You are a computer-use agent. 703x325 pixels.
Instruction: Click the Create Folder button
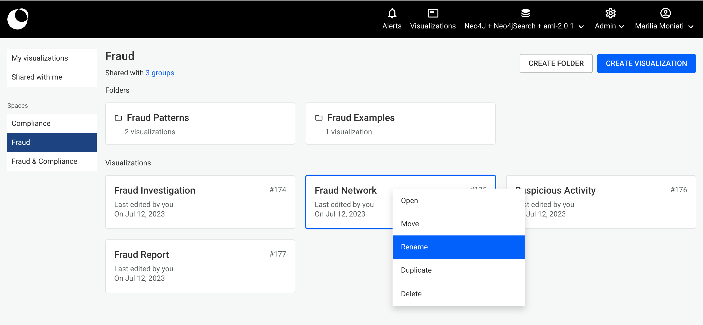pyautogui.click(x=556, y=63)
